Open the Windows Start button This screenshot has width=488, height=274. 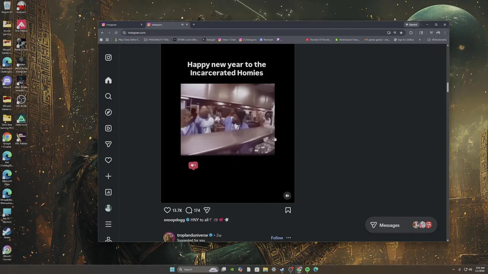click(172, 269)
